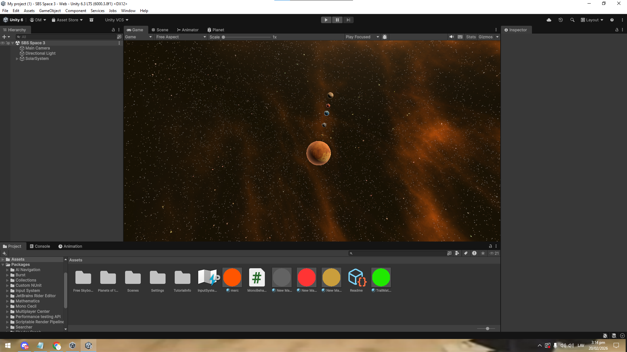Click the Step frame button

[348, 20]
